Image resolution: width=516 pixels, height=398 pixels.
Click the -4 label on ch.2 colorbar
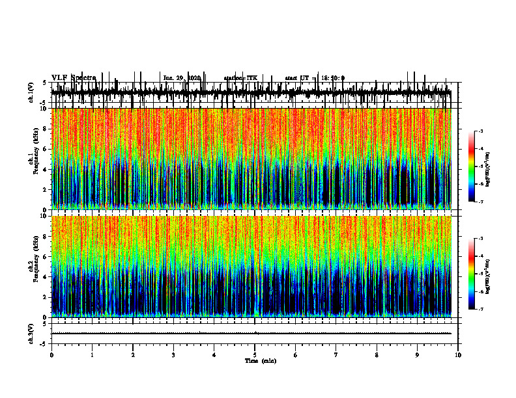coord(481,256)
